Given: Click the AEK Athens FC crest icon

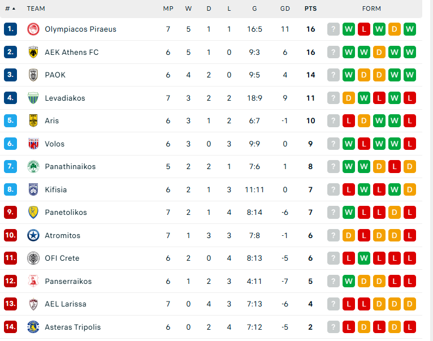Looking at the screenshot, I should pyautogui.click(x=33, y=52).
